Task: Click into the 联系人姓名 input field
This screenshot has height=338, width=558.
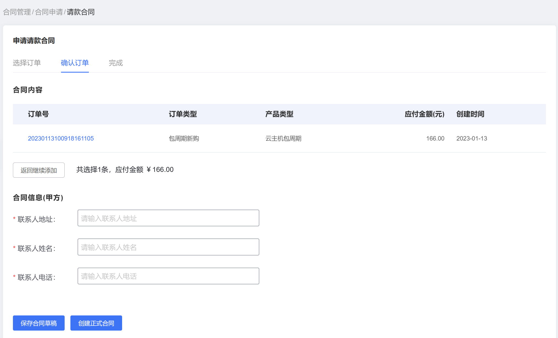Action: 168,247
